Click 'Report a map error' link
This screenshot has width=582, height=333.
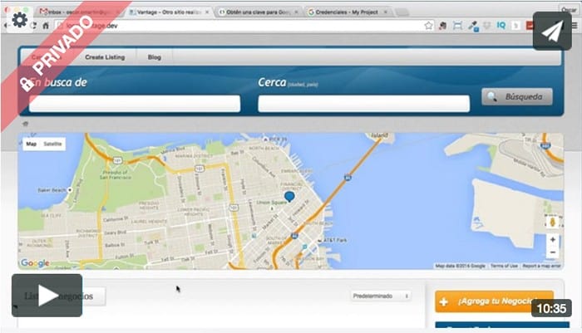coord(541,266)
